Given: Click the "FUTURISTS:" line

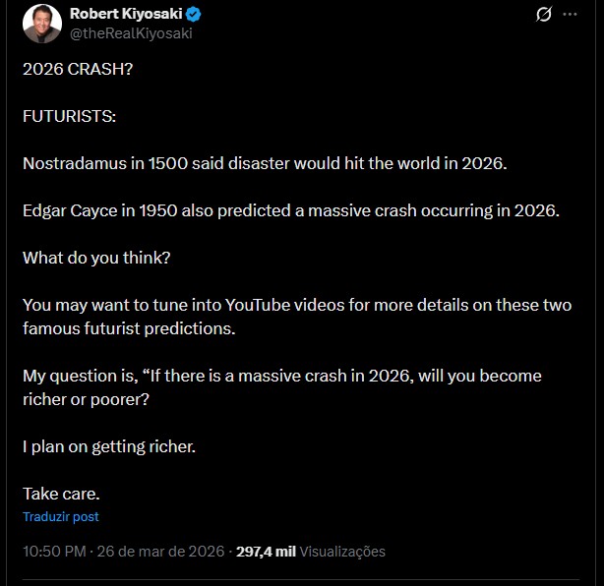Looking at the screenshot, I should tap(69, 116).
